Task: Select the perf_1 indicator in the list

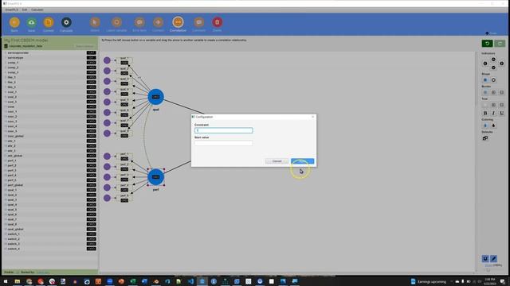Action: pyautogui.click(x=50, y=160)
